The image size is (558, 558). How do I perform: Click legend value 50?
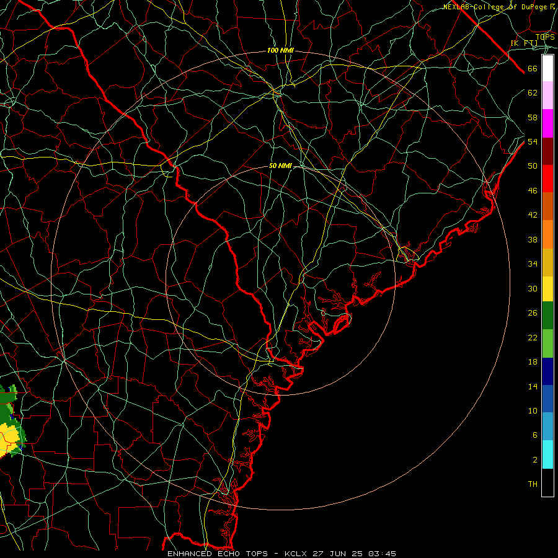point(533,166)
